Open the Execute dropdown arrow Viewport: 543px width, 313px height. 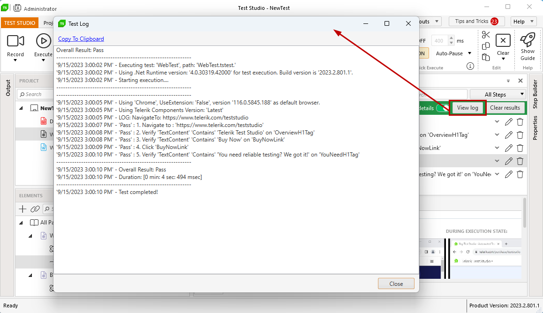click(x=43, y=60)
